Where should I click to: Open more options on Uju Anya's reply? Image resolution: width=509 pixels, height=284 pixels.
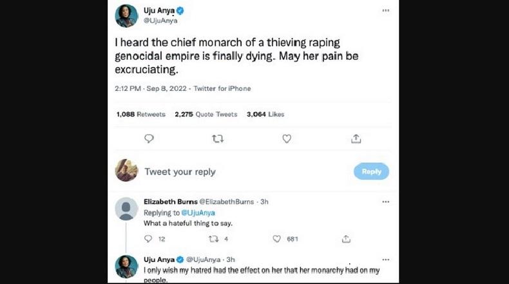coord(385,259)
